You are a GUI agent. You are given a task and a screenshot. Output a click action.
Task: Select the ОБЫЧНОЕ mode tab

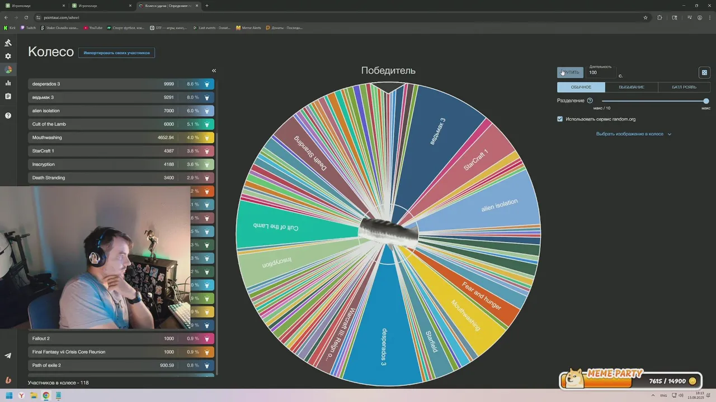click(581, 87)
